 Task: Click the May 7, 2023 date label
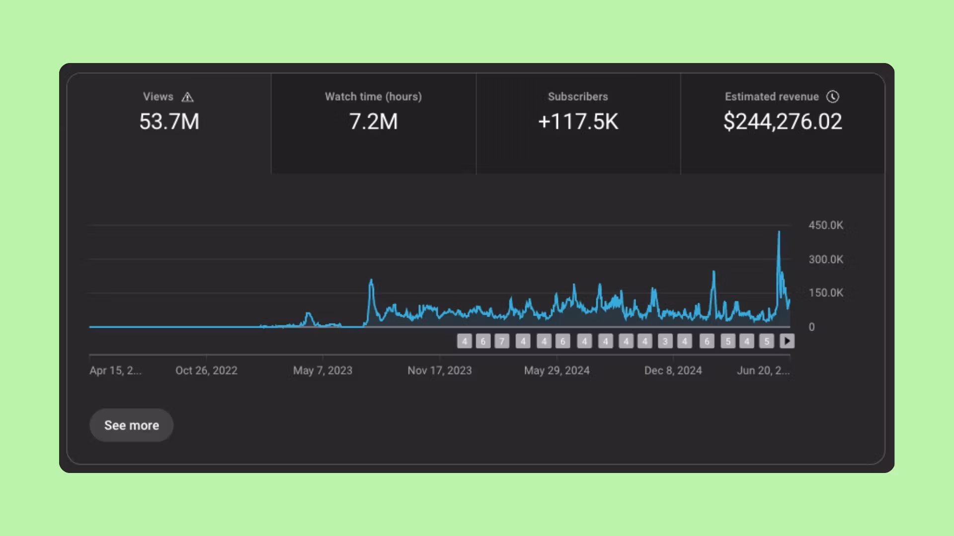click(x=322, y=371)
